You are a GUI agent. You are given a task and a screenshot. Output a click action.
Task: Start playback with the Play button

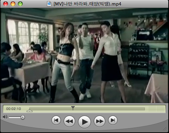[84, 122]
